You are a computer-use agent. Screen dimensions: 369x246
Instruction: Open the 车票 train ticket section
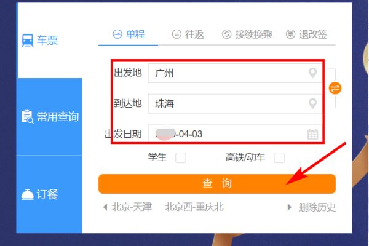tap(50, 40)
